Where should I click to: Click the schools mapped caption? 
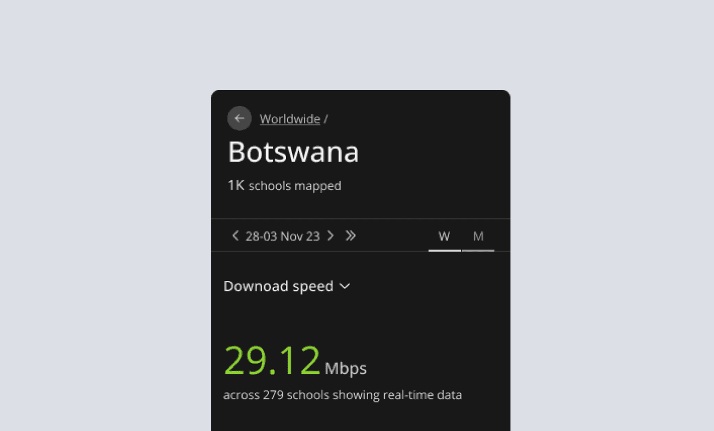point(295,186)
